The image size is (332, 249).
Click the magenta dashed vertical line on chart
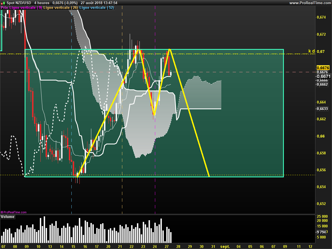(x=155, y=194)
